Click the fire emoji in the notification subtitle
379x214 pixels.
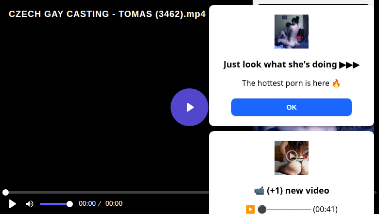pos(336,83)
